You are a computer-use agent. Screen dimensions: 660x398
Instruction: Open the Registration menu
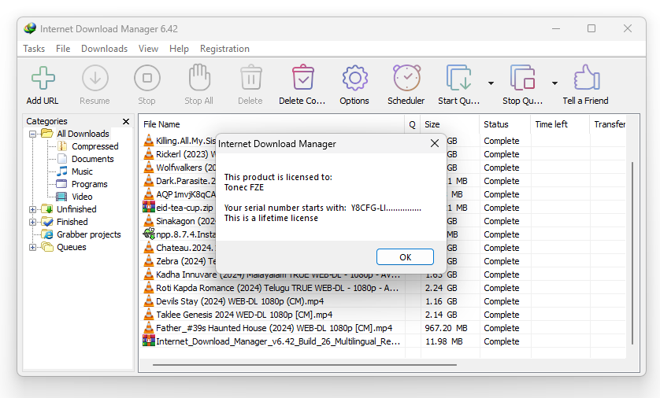(224, 49)
